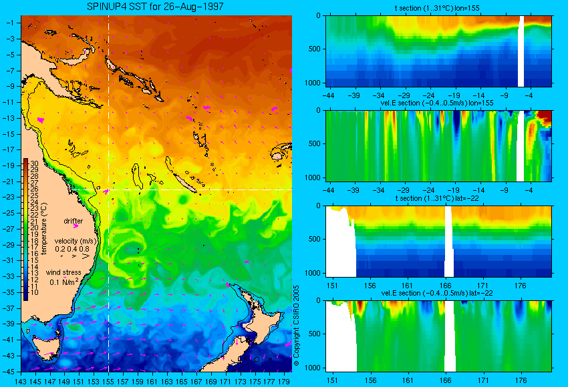The height and width of the screenshot is (387, 568).
Task: Open the eastward velocity section plot for lon=155
Action: tap(438, 145)
